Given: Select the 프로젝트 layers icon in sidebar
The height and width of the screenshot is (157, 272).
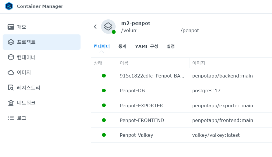Looking at the screenshot, I should point(11,42).
